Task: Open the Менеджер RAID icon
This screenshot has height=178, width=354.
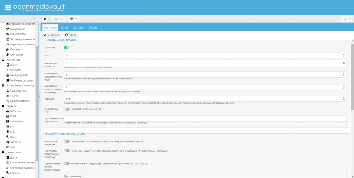Action: click(8, 75)
